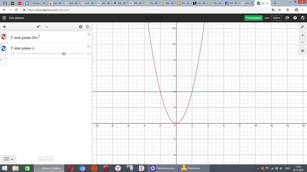Collapse the expression list panel

87,27
